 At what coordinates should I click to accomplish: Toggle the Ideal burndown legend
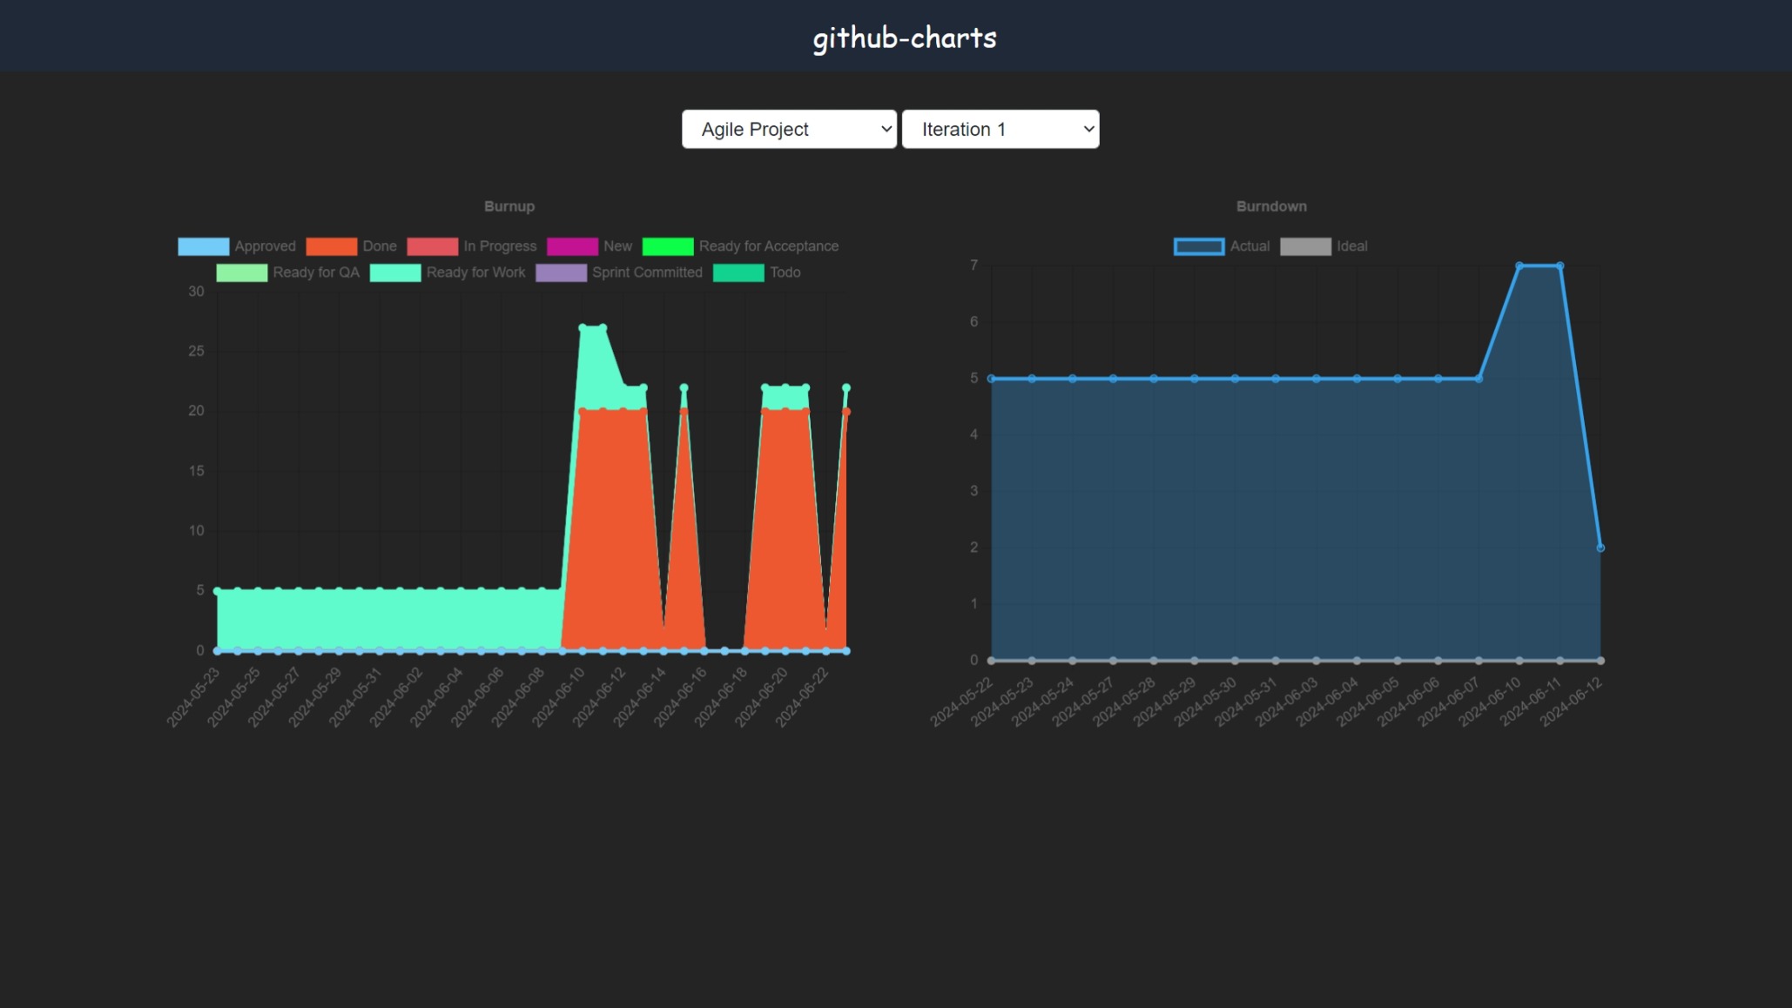[1305, 246]
